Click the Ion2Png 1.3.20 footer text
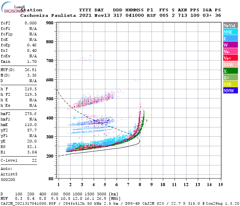The image size is (240, 206). (x=223, y=204)
